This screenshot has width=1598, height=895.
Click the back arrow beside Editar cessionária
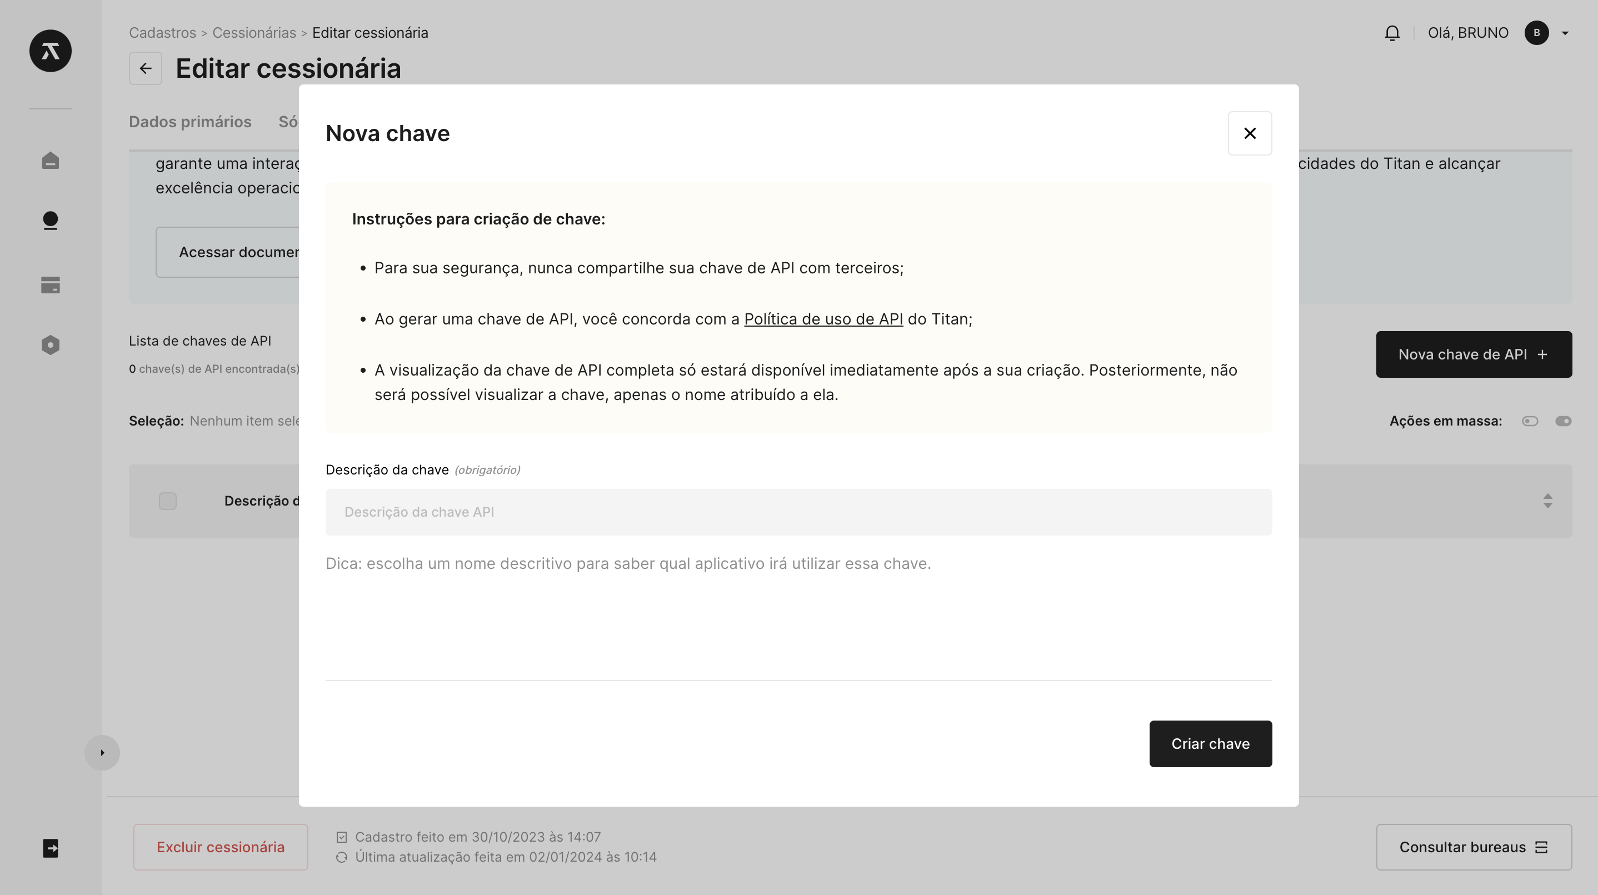tap(145, 68)
